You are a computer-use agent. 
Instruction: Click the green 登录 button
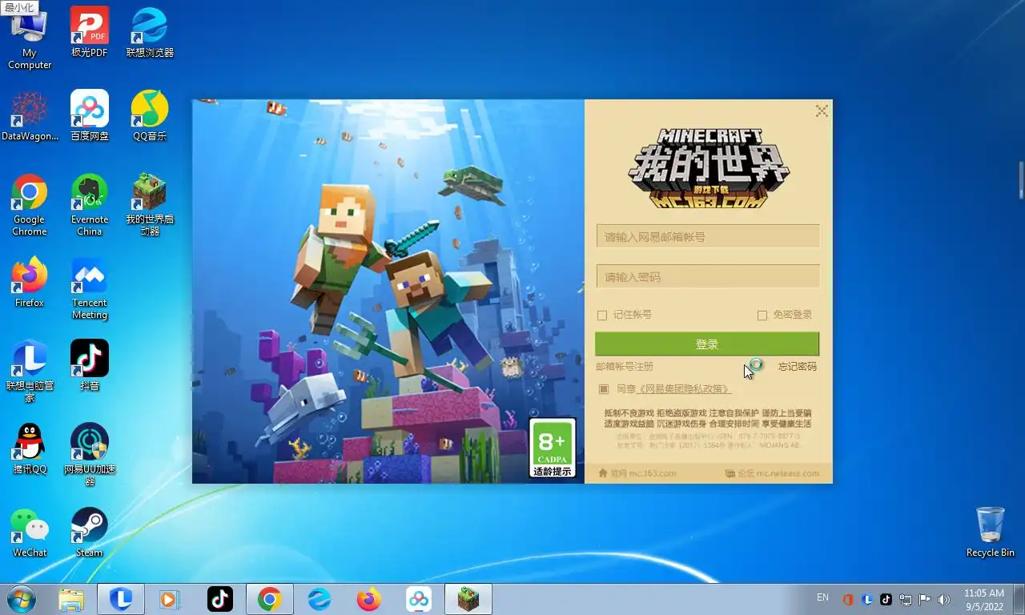707,344
